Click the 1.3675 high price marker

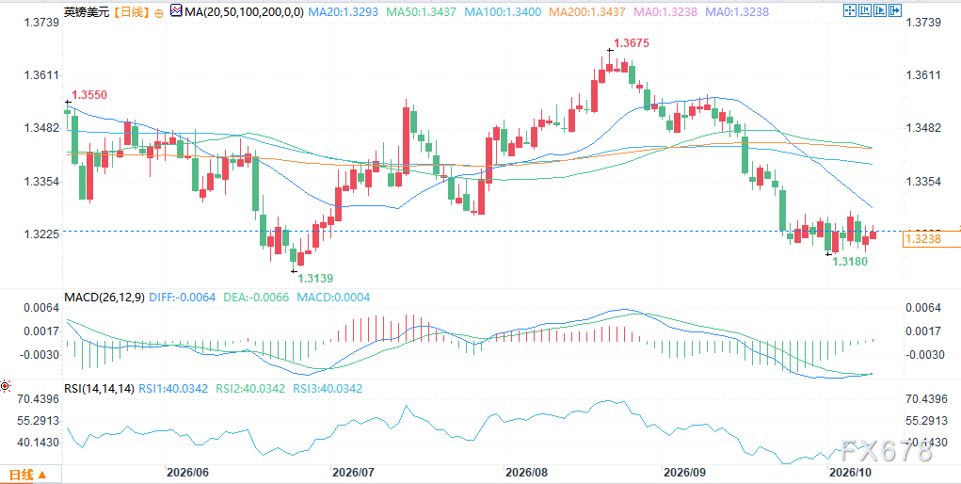631,43
